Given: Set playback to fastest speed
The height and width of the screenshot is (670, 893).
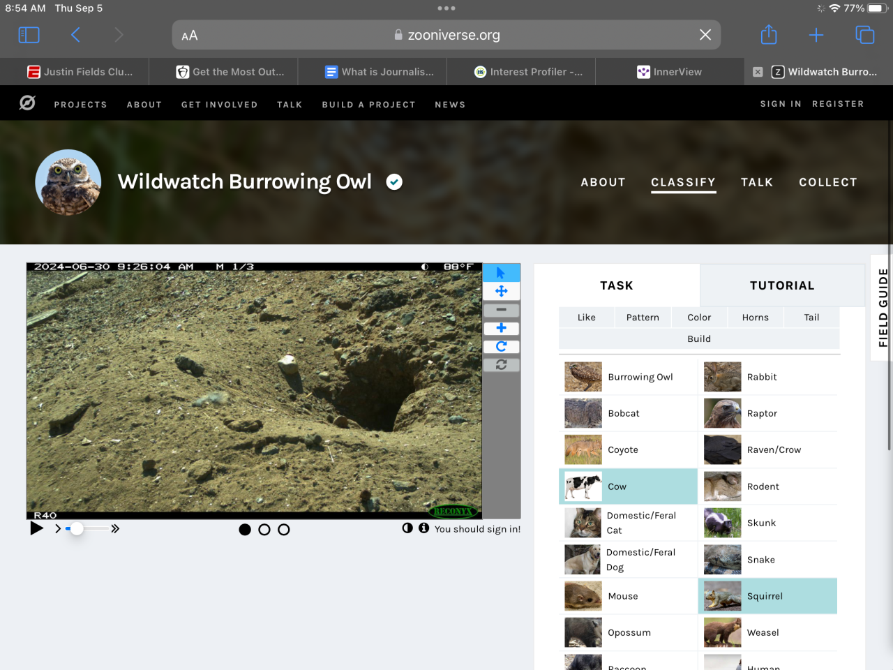Looking at the screenshot, I should (x=115, y=529).
